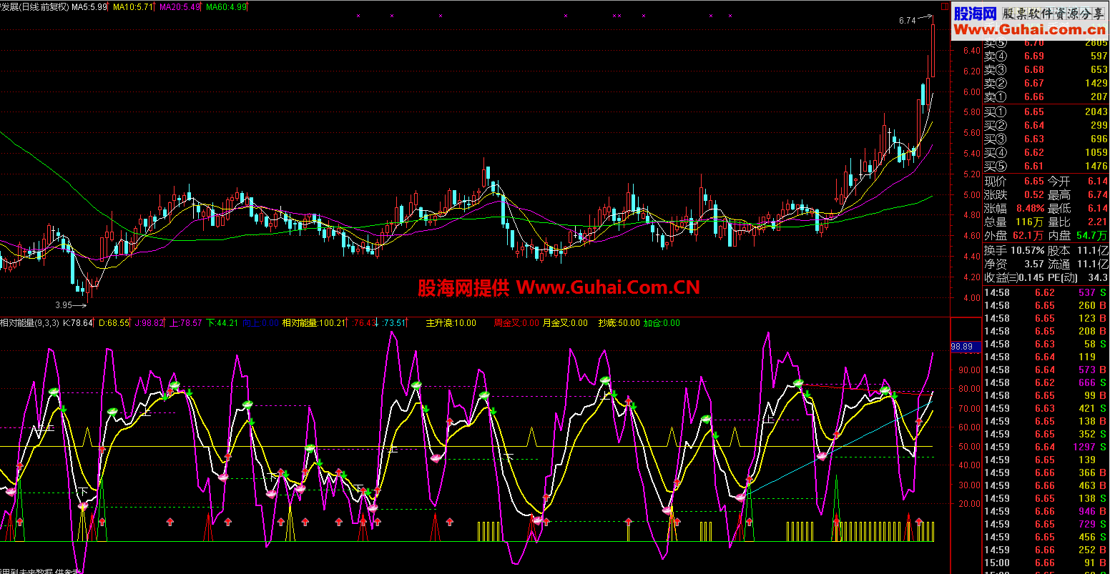Click the MA60:4.99 moving average label
The image size is (1110, 574).
point(226,6)
